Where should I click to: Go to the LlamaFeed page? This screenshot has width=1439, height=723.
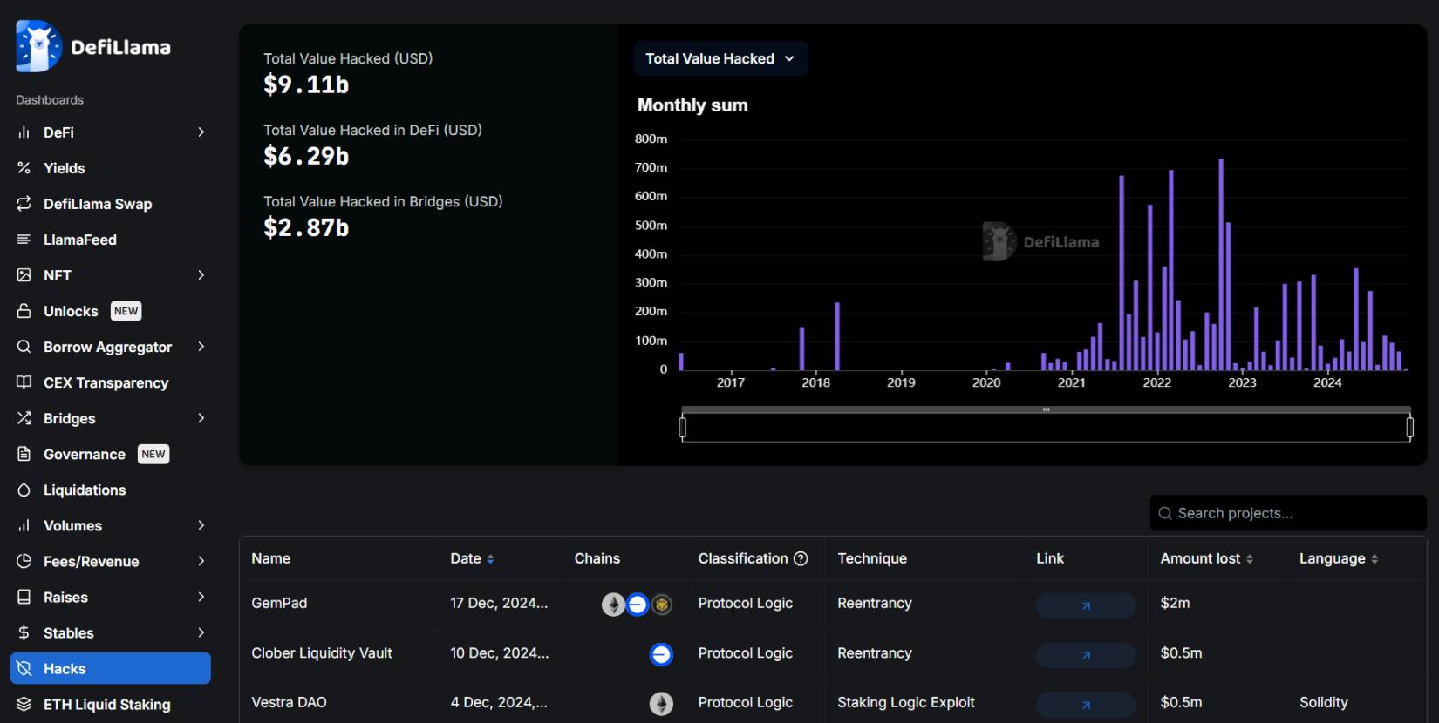point(80,240)
